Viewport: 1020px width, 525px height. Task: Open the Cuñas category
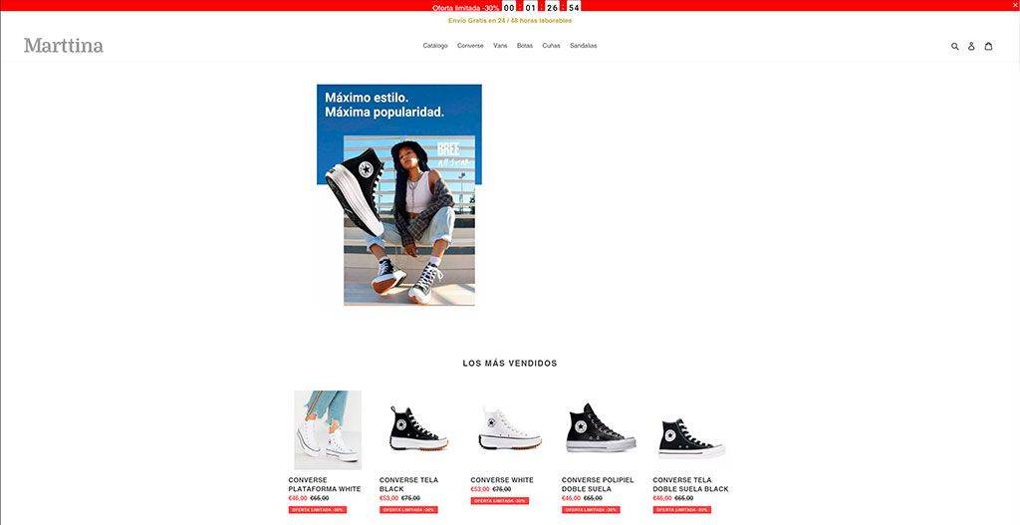coord(551,46)
